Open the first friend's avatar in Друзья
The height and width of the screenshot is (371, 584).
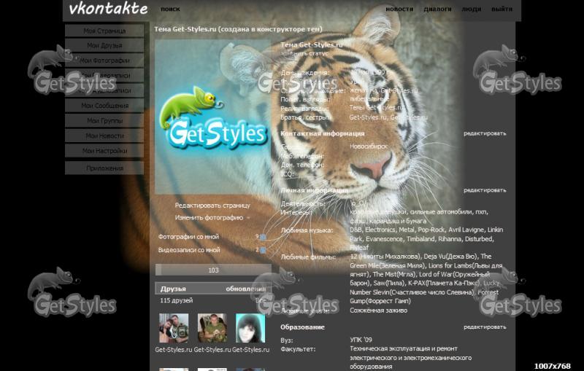[174, 328]
